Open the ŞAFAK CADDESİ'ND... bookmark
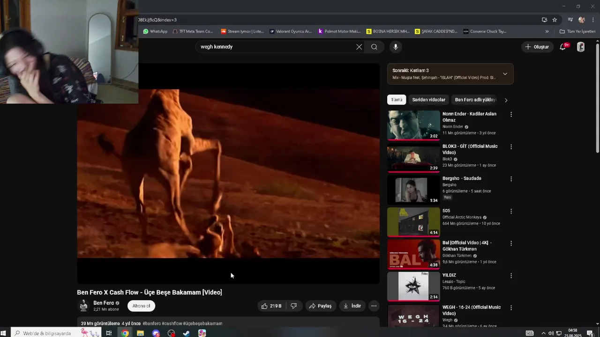The image size is (600, 337). click(x=436, y=31)
